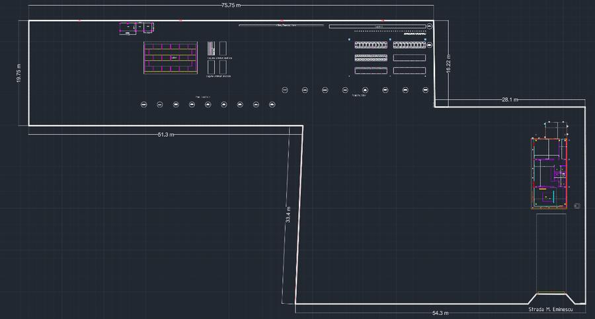Click the magenta-and-yellow grid block
Viewport: 595px width, 319px height.
click(171, 57)
